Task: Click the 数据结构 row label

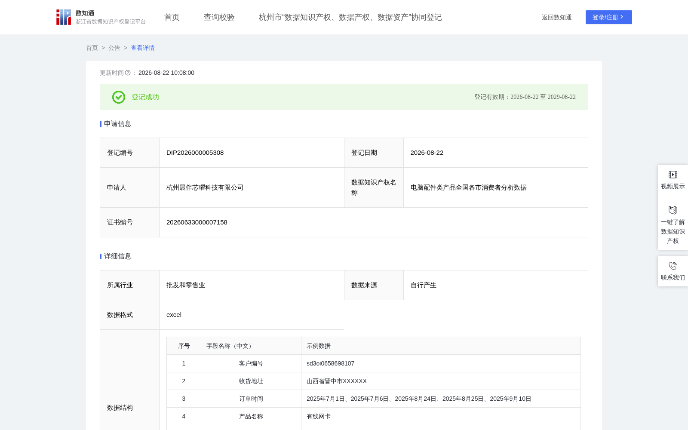Action: (120, 408)
